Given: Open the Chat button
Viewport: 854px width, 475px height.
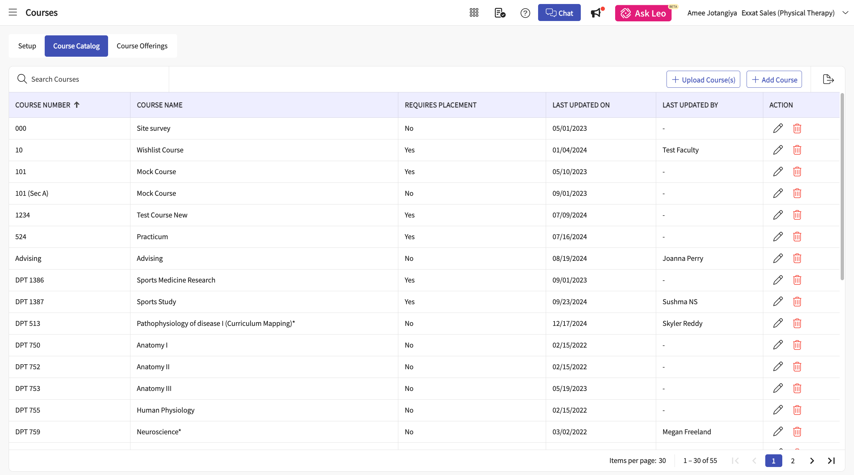Looking at the screenshot, I should coord(559,13).
